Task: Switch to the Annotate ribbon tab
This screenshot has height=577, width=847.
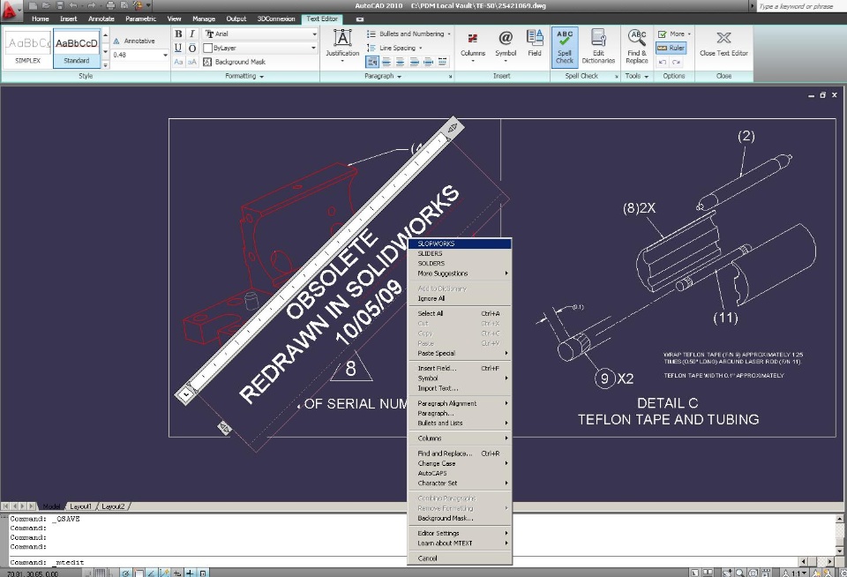Action: click(101, 19)
